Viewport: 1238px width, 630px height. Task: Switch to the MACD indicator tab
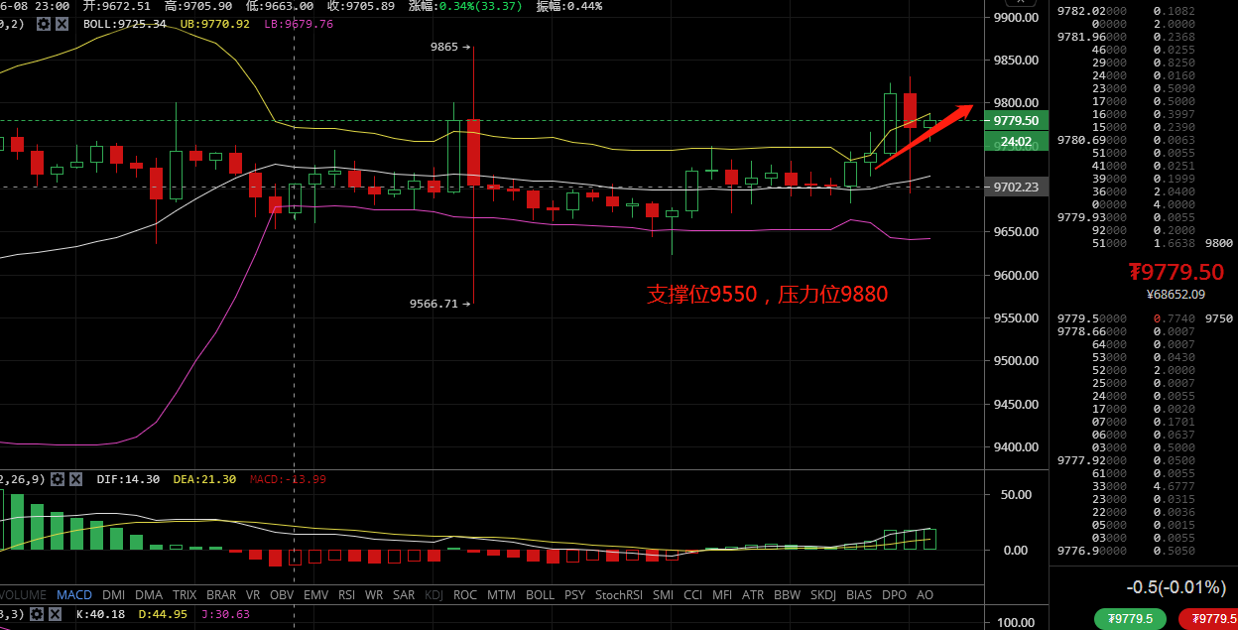(74, 595)
